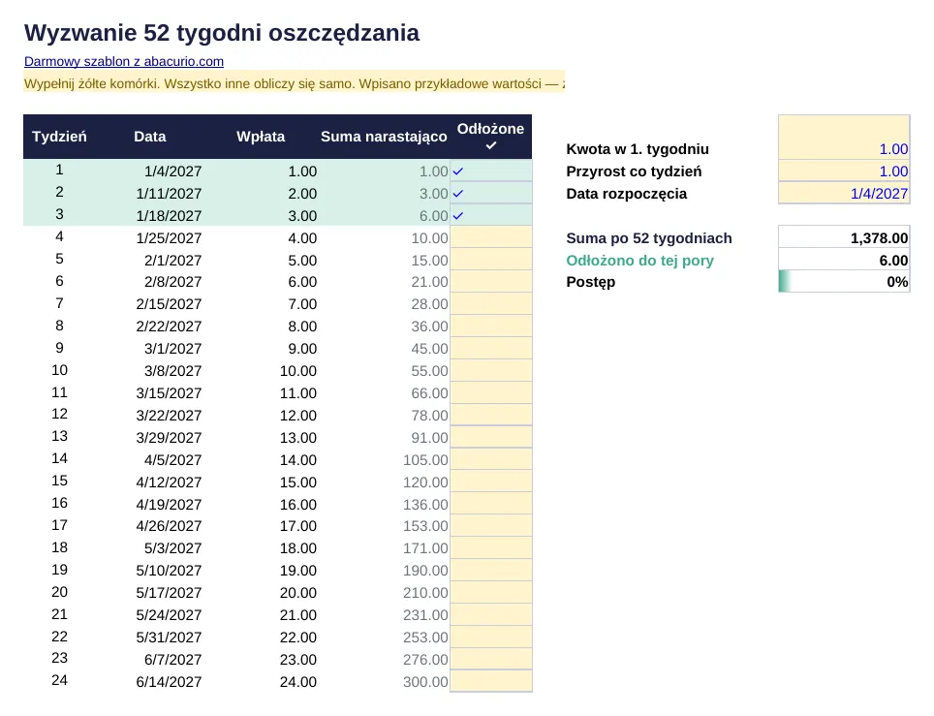Click the Suma narastająco column header
This screenshot has height=716, width=934.
384,137
